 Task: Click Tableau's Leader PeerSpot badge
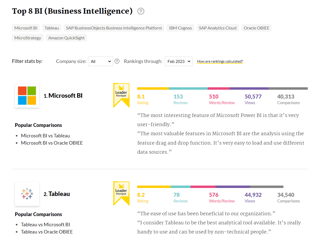[x=121, y=193]
